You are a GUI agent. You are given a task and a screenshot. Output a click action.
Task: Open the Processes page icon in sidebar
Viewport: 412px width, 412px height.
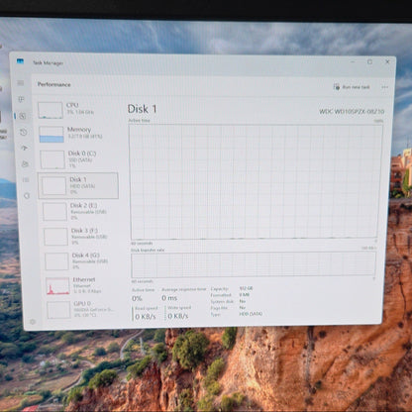coord(22,99)
